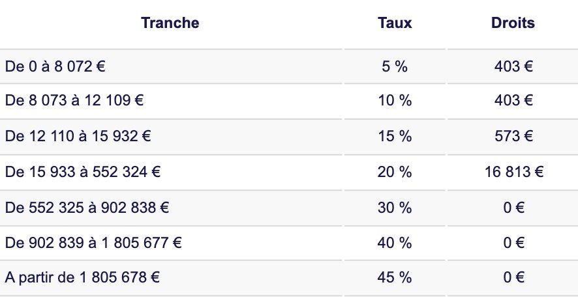Click the 40 % rate cell
Screen dimensions: 578x302
395,243
